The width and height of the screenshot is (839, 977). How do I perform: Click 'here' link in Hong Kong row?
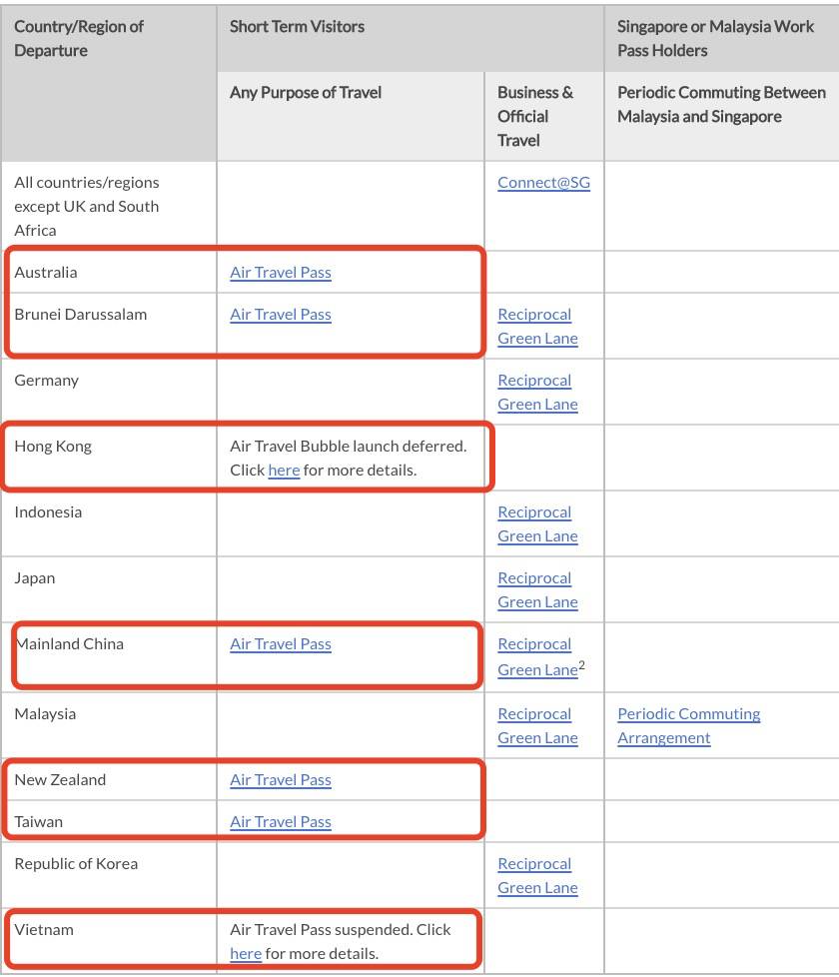pos(284,471)
